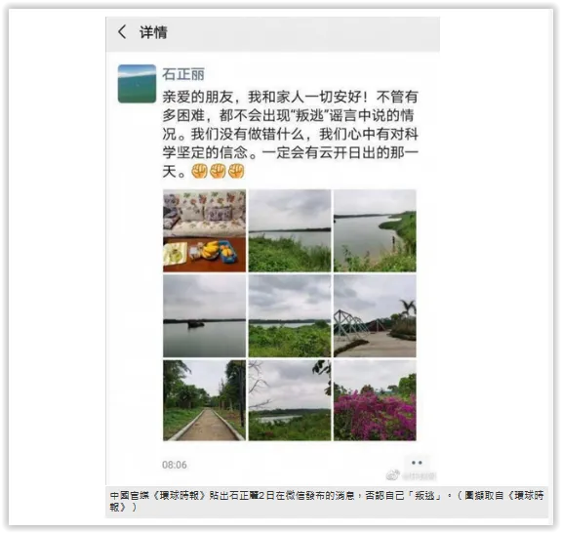
Task: Open 石正丽 profile avatar
Action: [137, 84]
